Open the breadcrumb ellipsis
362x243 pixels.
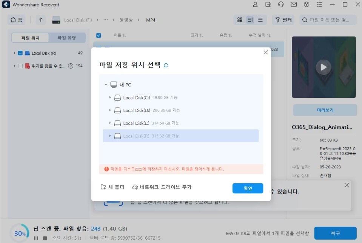pyautogui.click(x=106, y=20)
